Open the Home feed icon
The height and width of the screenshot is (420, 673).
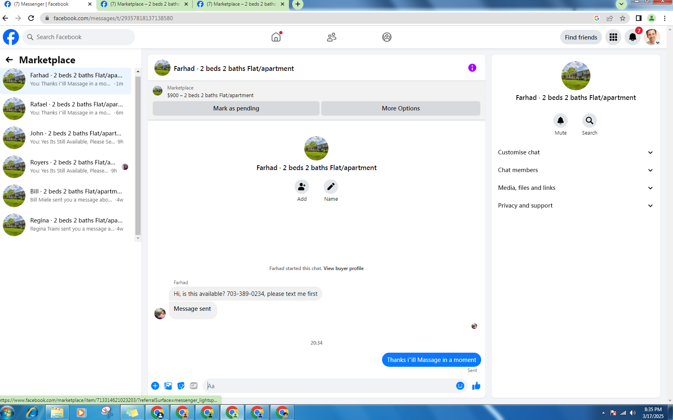(276, 37)
